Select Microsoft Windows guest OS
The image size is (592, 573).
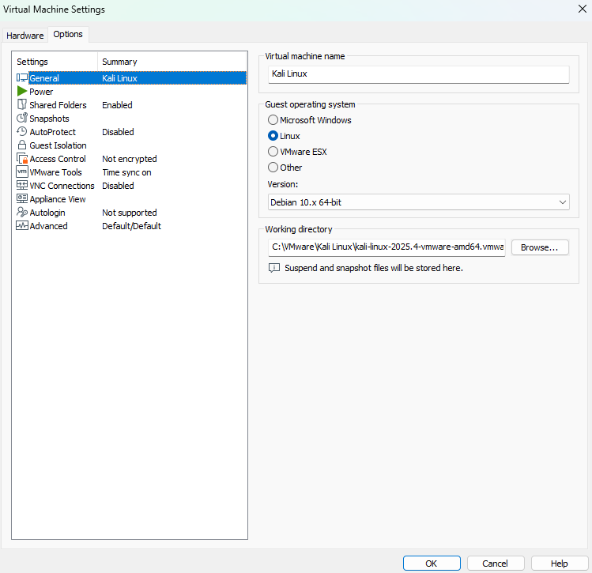[273, 120]
